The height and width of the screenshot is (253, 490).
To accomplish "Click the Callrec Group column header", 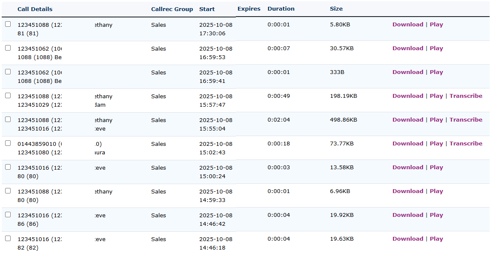I will (x=172, y=9).
